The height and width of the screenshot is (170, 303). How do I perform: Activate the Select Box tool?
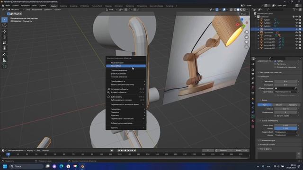(4, 20)
